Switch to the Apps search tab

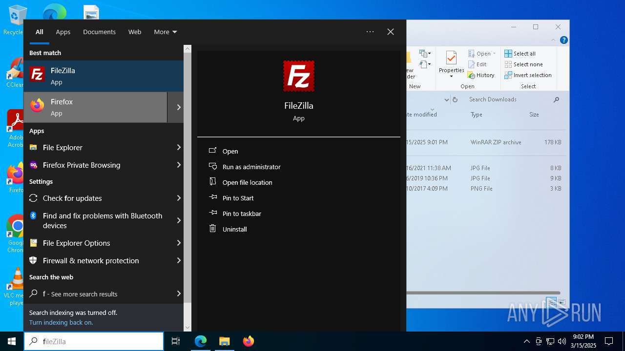tap(63, 32)
